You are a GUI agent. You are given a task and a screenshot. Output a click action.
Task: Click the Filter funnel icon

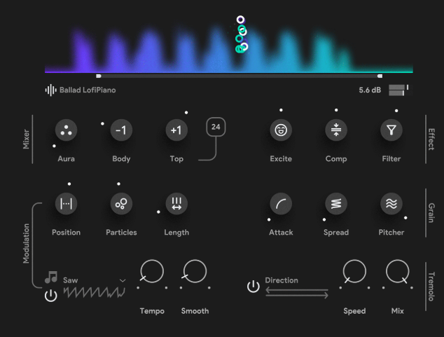[391, 130]
